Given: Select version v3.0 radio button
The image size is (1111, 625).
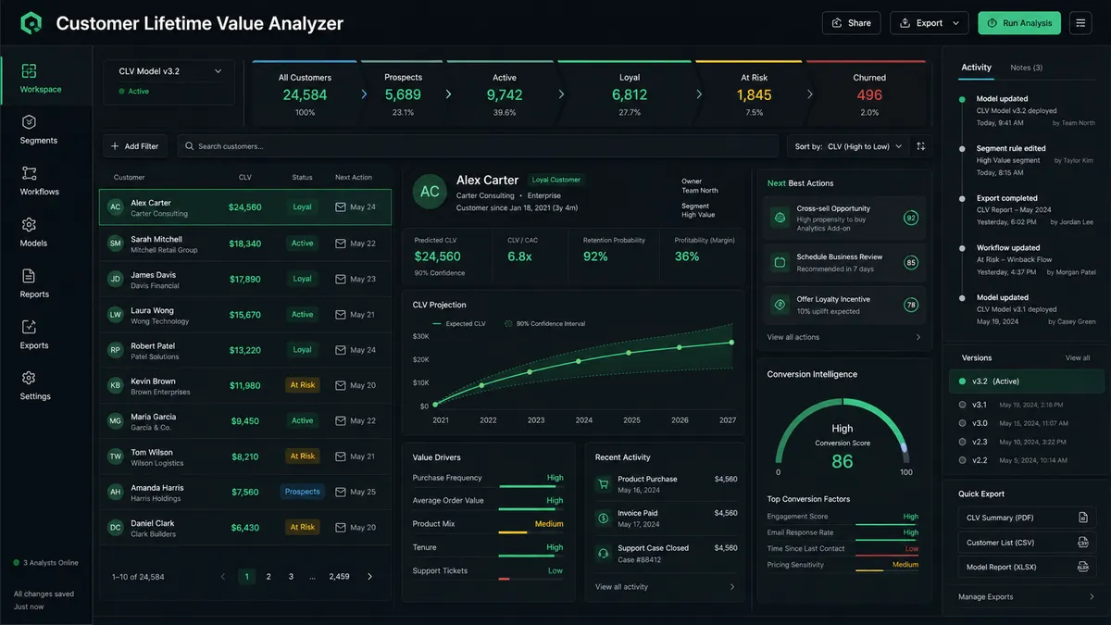Looking at the screenshot, I should coord(963,423).
